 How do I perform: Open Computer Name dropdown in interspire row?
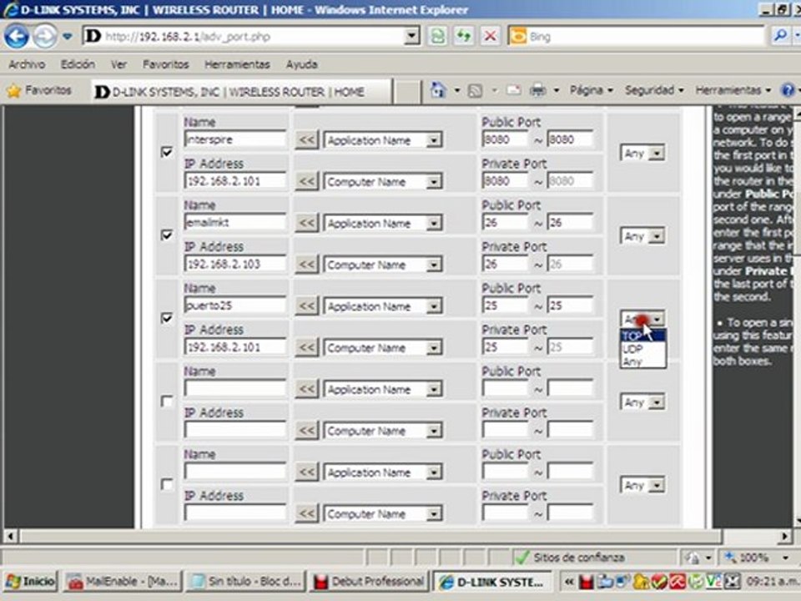[x=383, y=181]
